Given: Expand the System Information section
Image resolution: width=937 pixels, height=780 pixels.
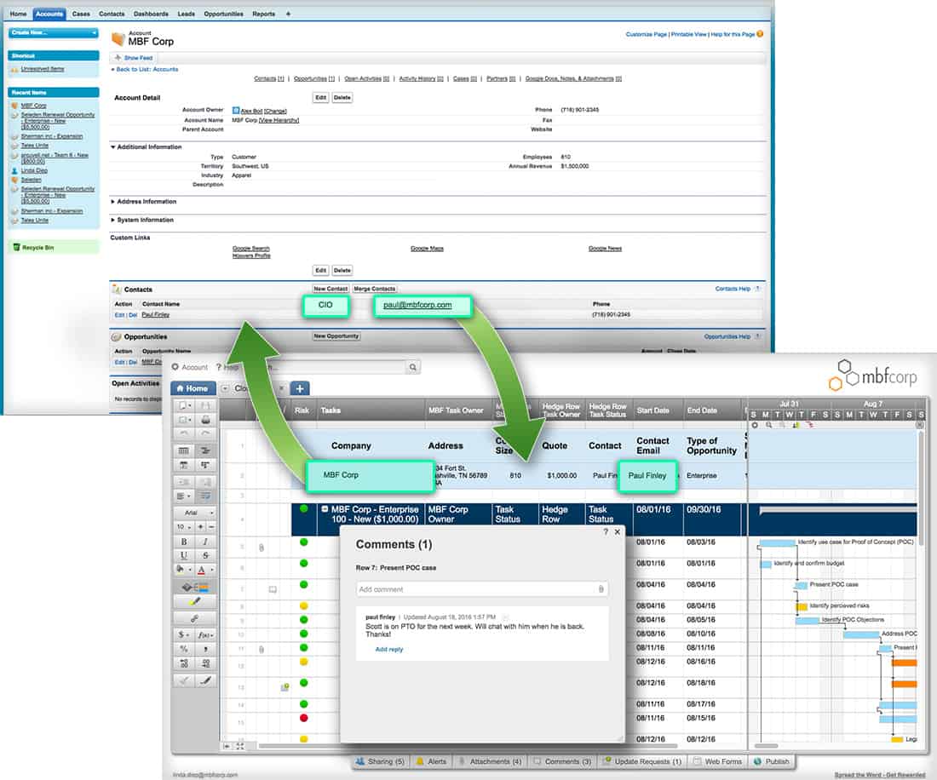Looking at the screenshot, I should (x=113, y=221).
